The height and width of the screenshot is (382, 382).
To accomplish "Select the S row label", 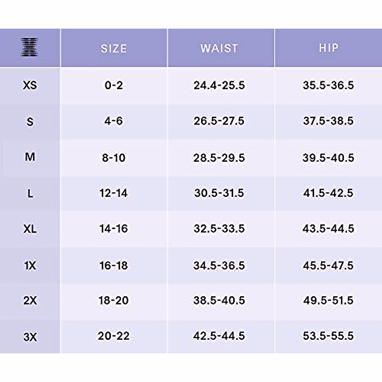I will tap(30, 122).
